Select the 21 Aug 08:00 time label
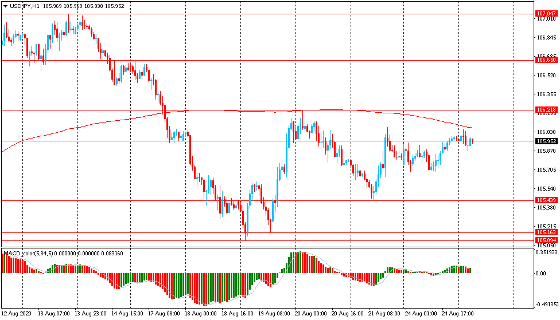The width and height of the screenshot is (560, 320). (384, 314)
